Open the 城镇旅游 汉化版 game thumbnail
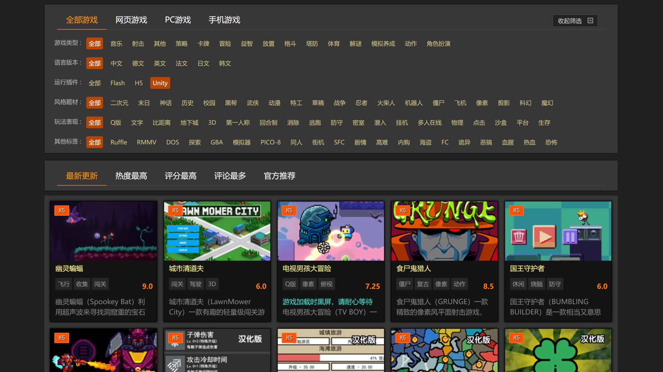Image resolution: width=663 pixels, height=372 pixels. click(x=331, y=350)
